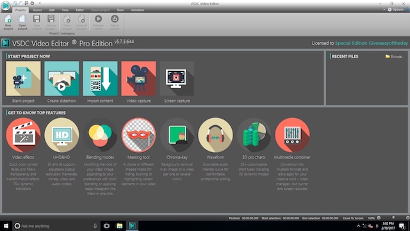Click the VSDC taskbar app icon
This screenshot has width=410, height=231.
[132, 226]
